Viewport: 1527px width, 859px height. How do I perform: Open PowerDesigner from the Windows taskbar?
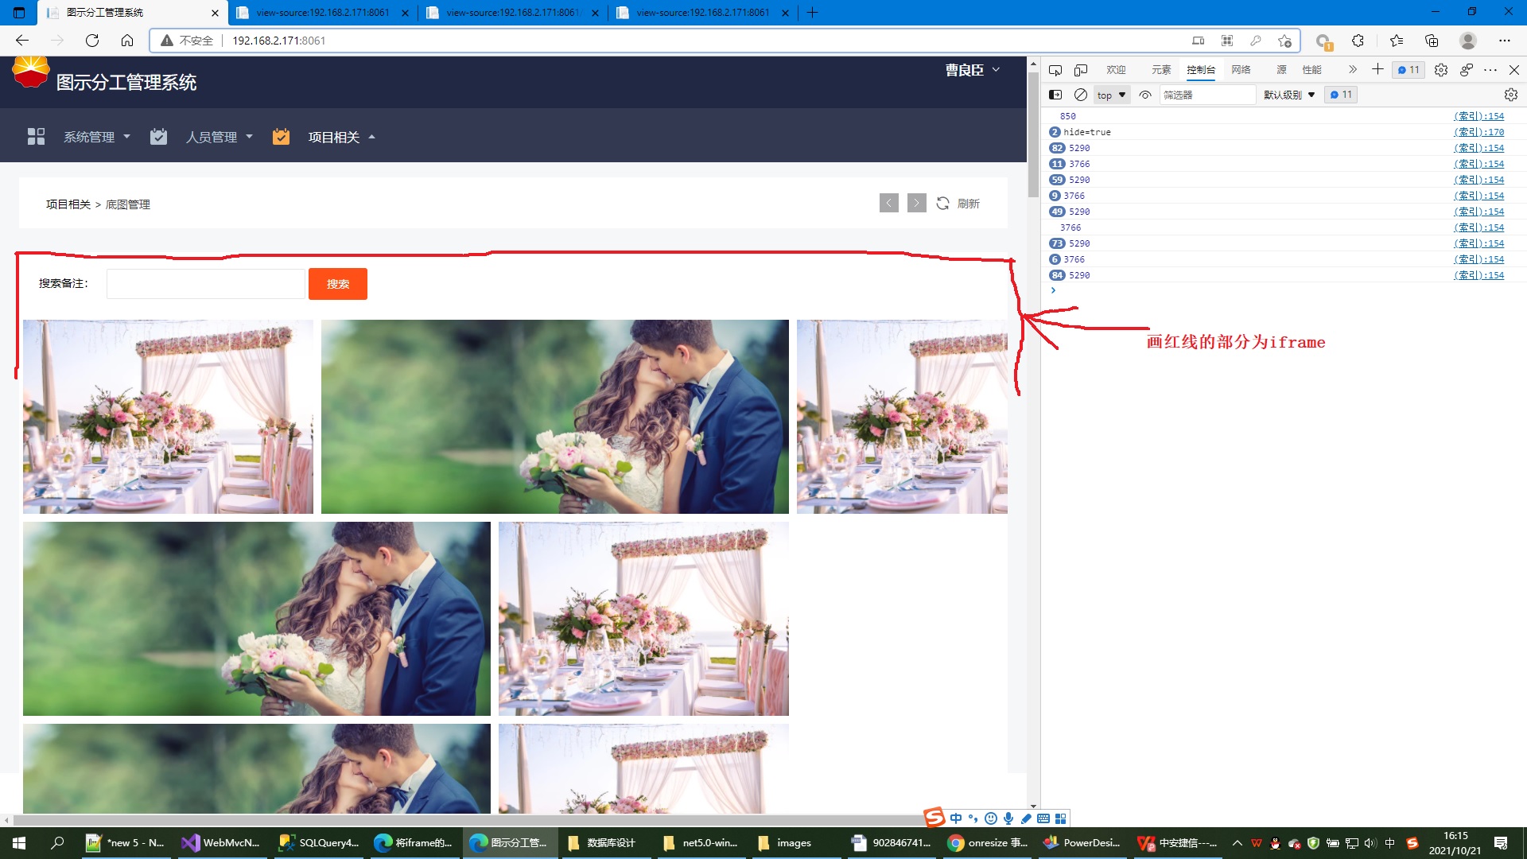click(1082, 843)
